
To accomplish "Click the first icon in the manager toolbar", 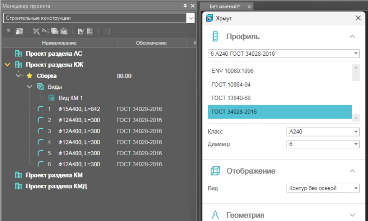I will (10, 31).
